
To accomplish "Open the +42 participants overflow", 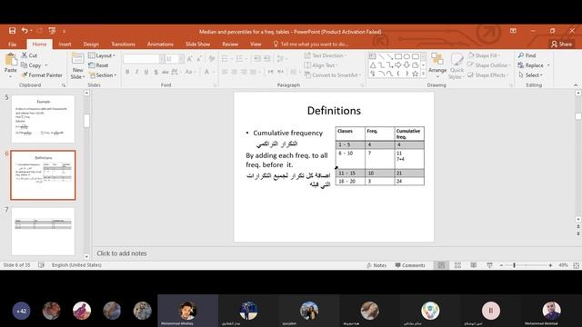I will pyautogui.click(x=21, y=311).
